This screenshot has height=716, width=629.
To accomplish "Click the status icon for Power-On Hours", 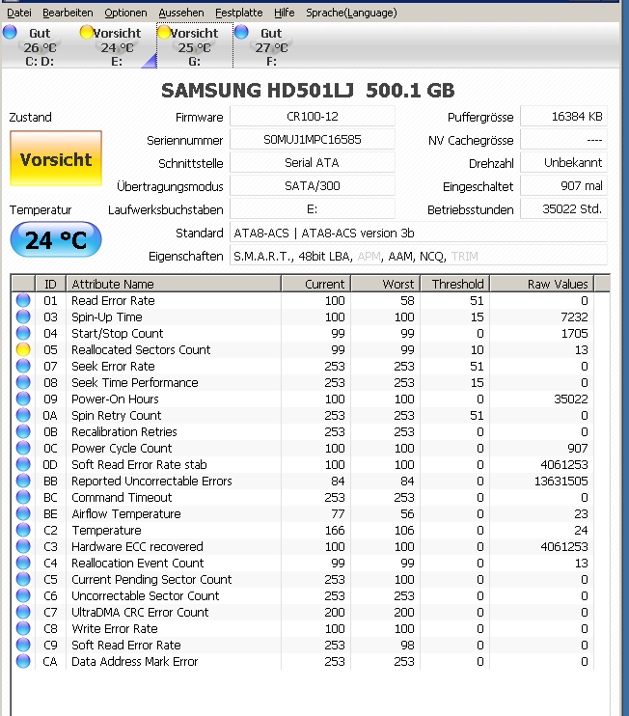I will click(x=23, y=399).
